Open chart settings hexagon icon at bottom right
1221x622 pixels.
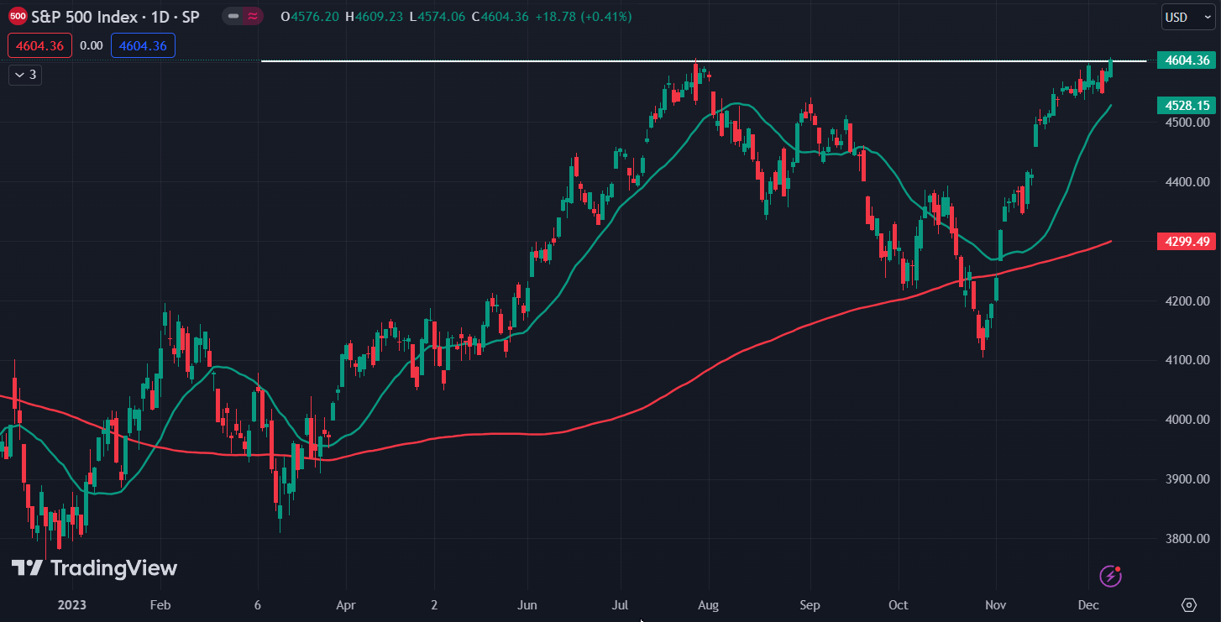coord(1189,604)
